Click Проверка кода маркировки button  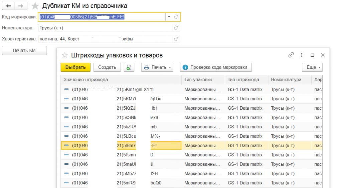point(215,67)
